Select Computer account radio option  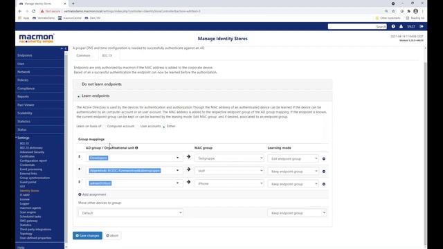point(105,126)
